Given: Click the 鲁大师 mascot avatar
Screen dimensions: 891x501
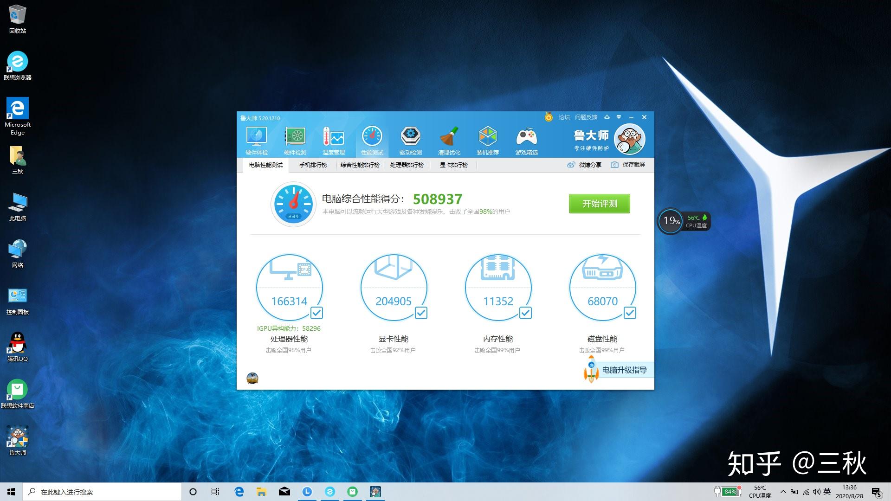Looking at the screenshot, I should [629, 139].
